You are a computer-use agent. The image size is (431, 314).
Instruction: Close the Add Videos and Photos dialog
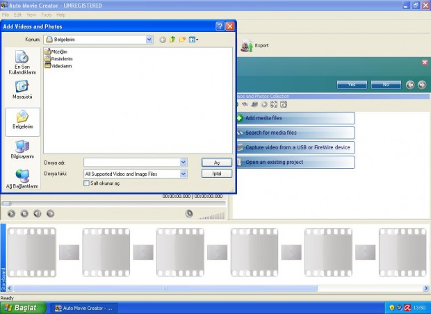[x=230, y=26]
